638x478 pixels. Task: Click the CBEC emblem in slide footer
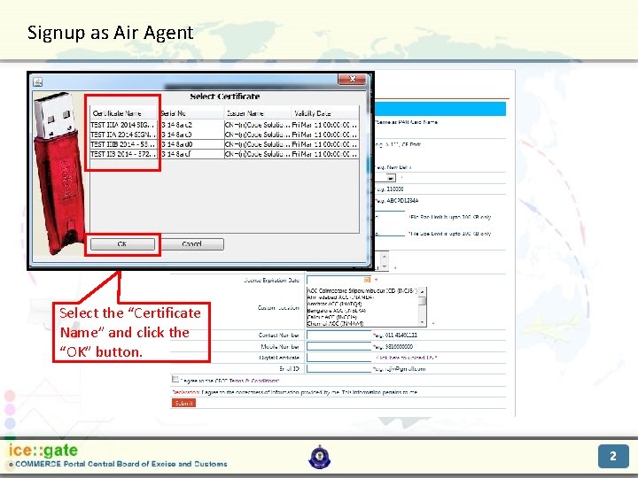319,457
